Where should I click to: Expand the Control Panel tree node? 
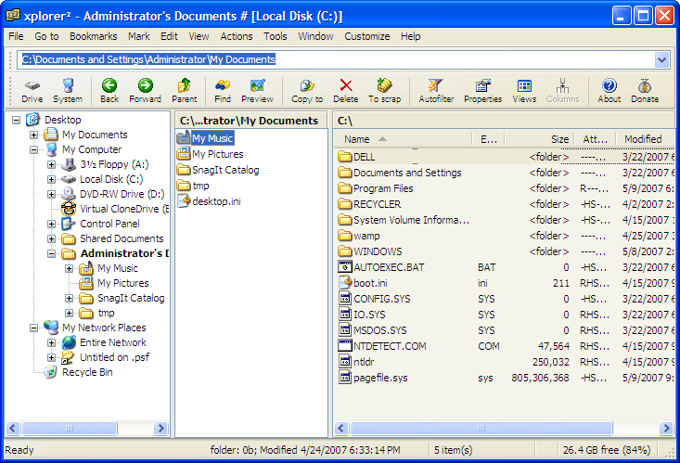click(x=52, y=224)
